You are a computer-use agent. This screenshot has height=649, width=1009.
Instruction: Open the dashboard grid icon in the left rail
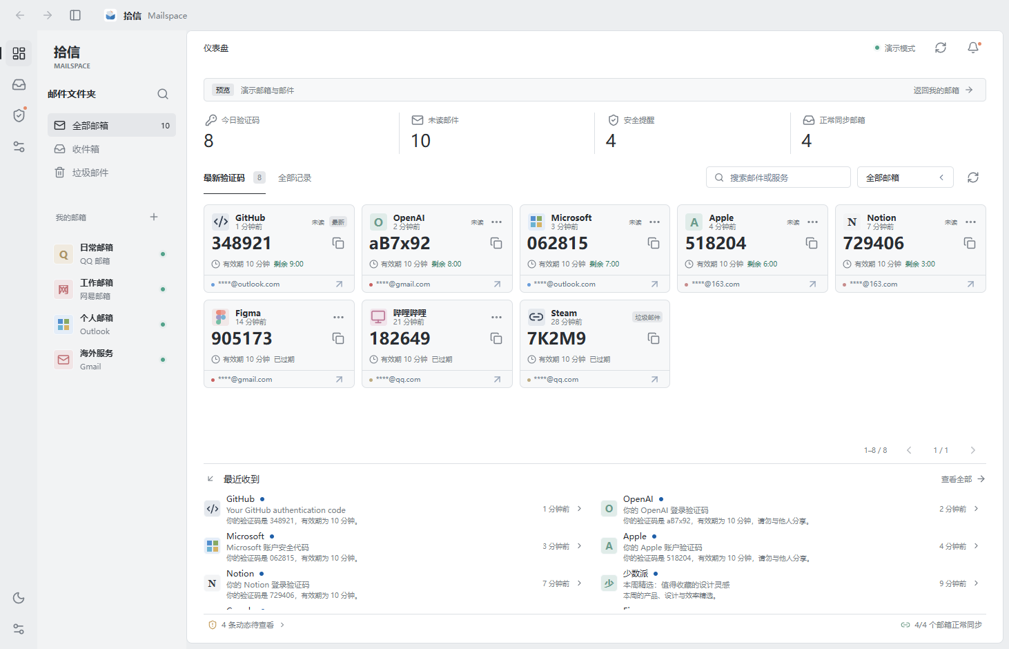19,53
